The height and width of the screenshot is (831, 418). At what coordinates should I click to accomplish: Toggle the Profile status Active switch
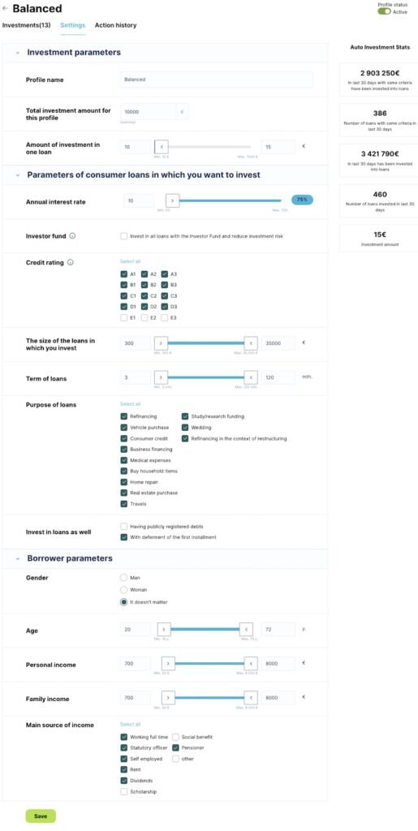point(384,11)
